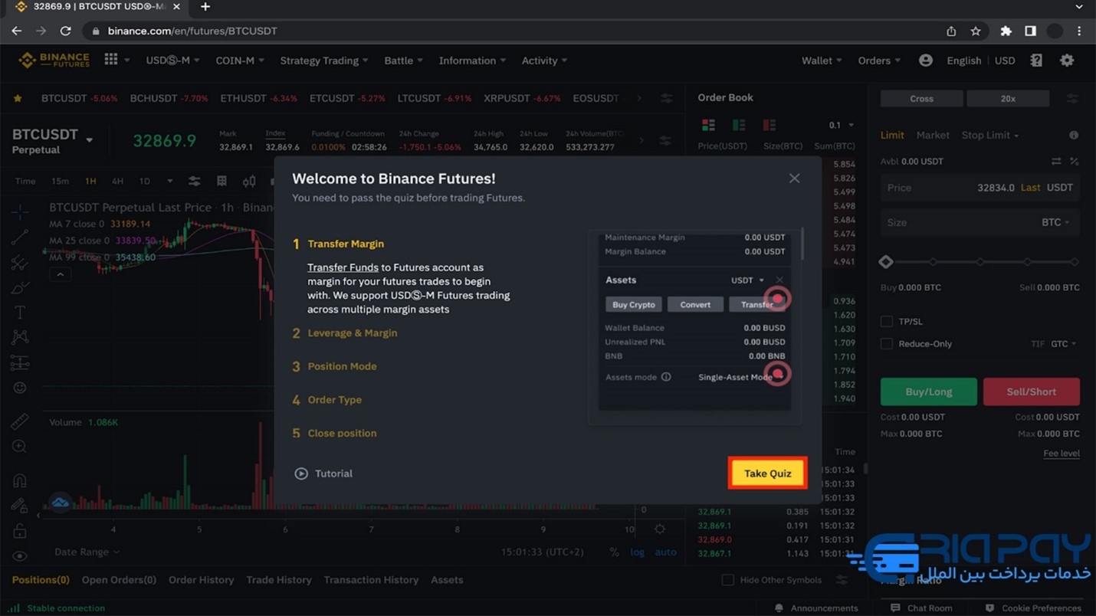1096x616 pixels.
Task: Open the Wallet dropdown
Action: (822, 61)
